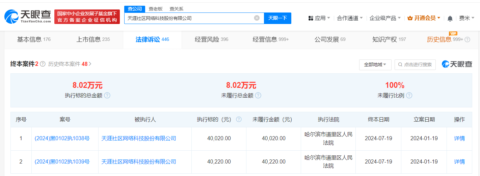Clear the search box text
The image size is (480, 176).
(x=257, y=18)
